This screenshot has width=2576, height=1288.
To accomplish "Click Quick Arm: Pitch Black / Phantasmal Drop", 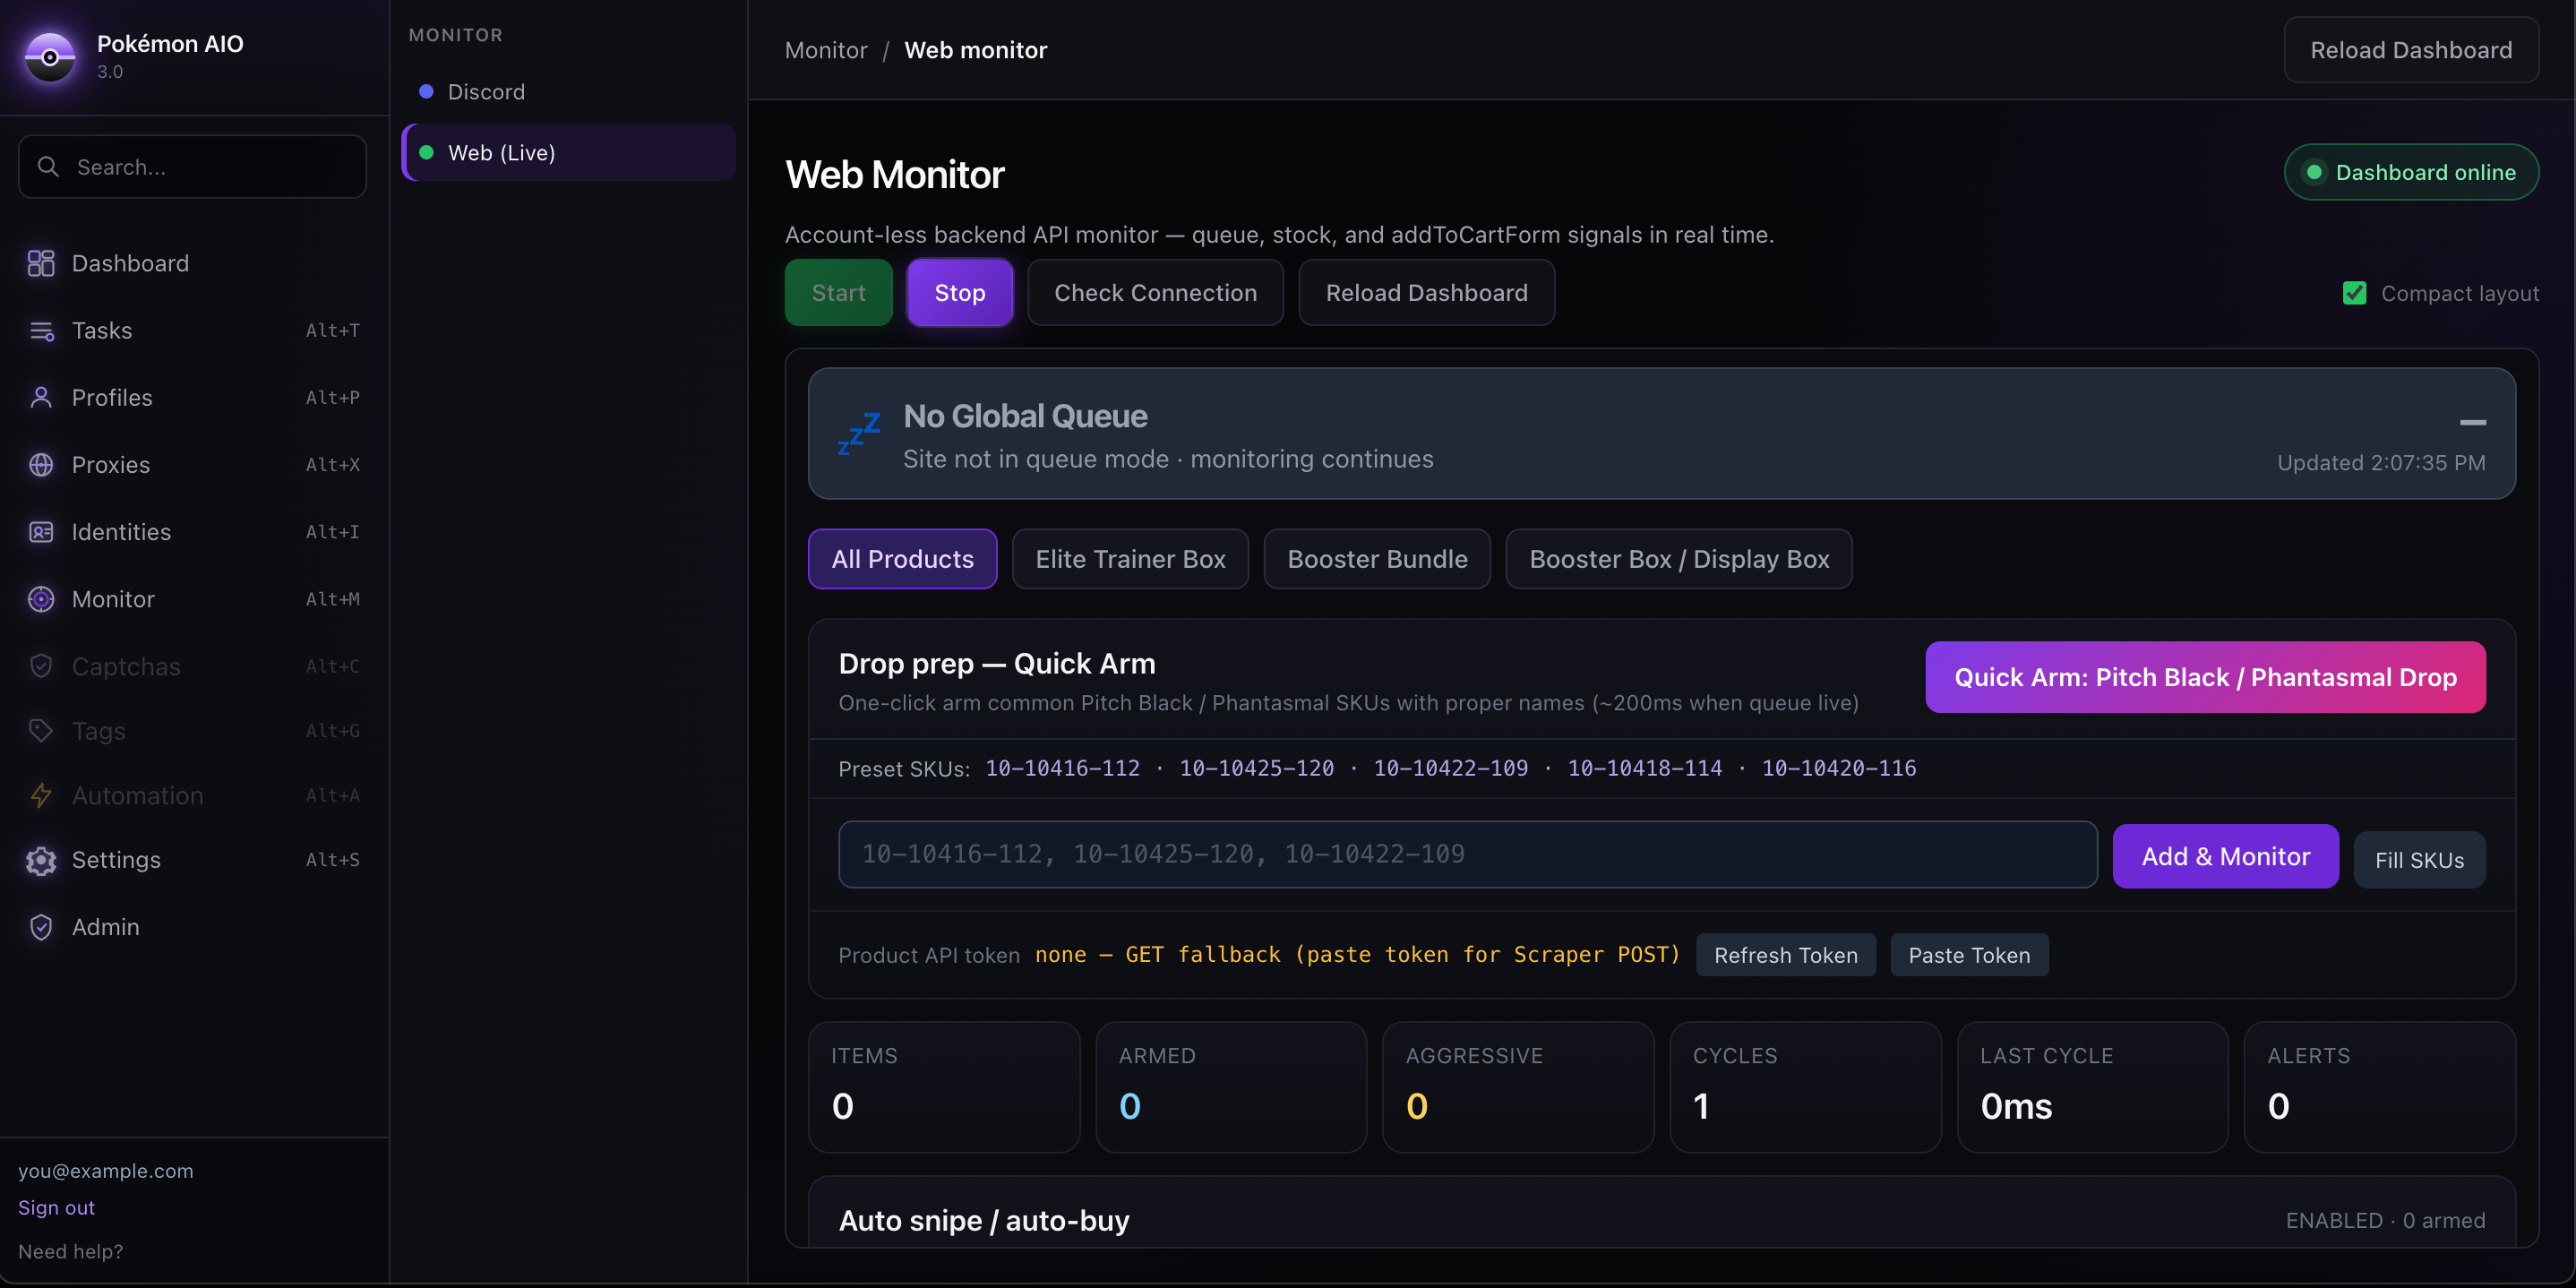I will coord(2205,677).
